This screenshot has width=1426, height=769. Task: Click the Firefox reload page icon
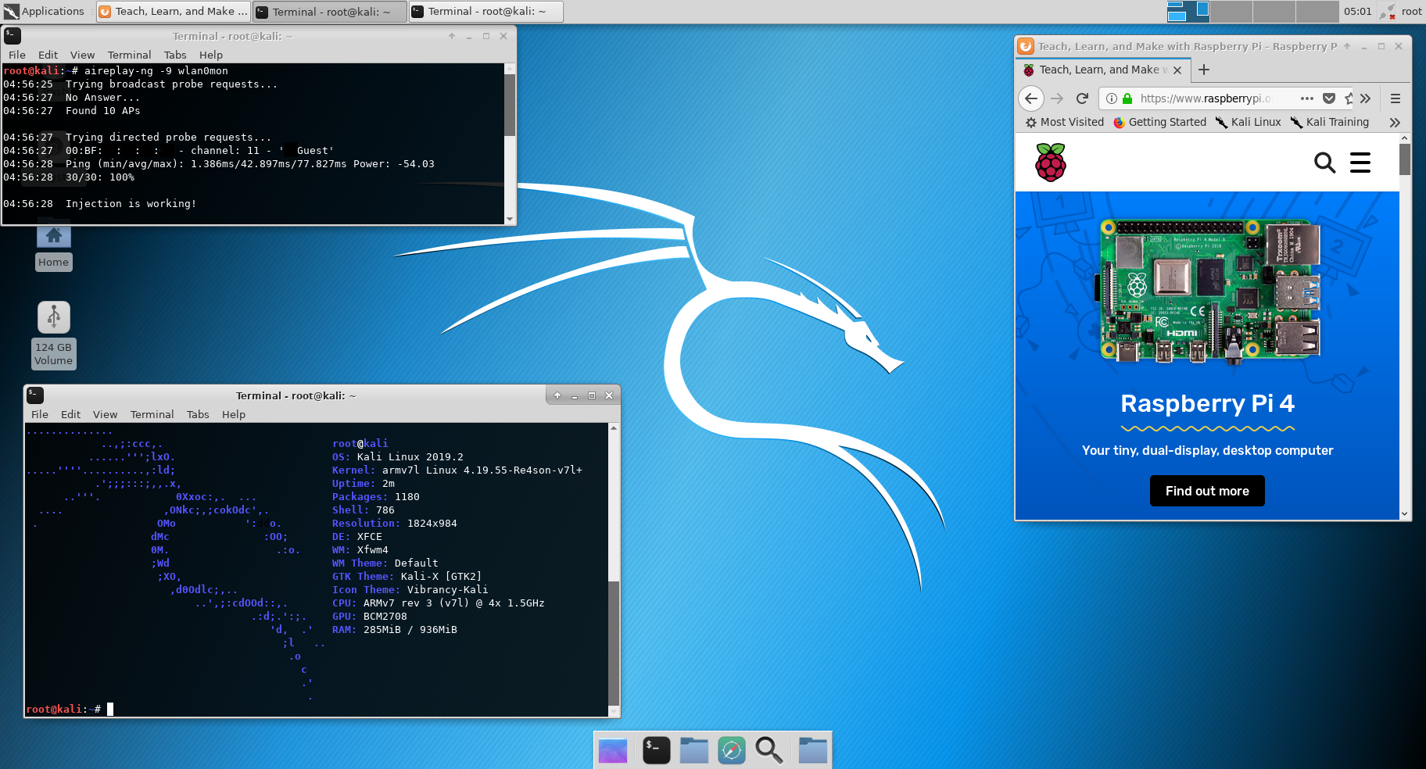point(1082,98)
